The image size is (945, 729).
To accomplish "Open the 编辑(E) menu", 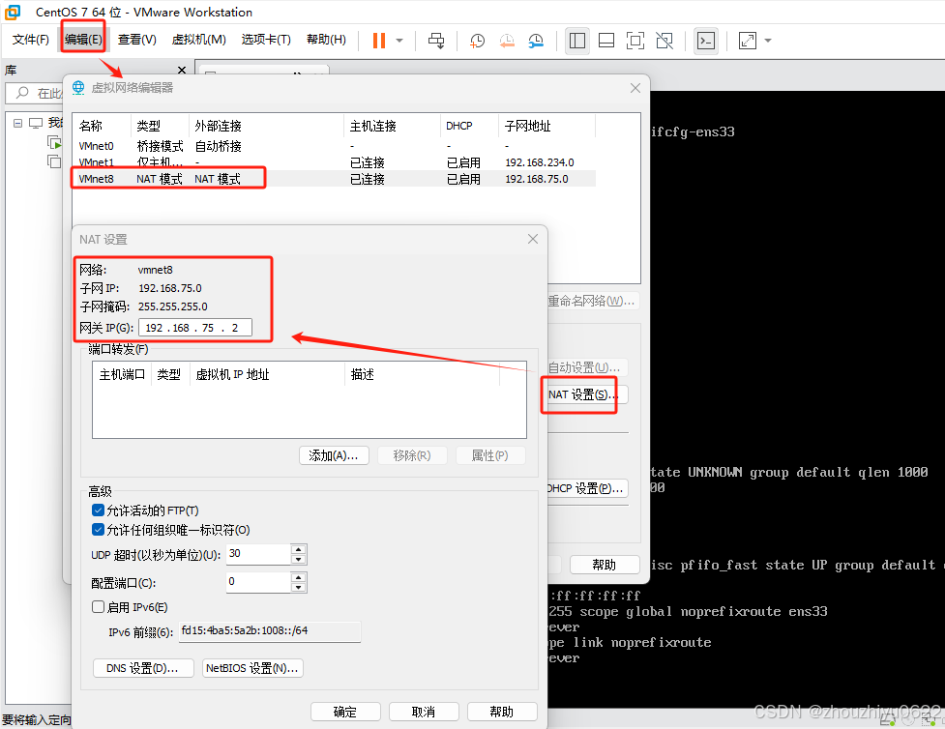I will 83,40.
